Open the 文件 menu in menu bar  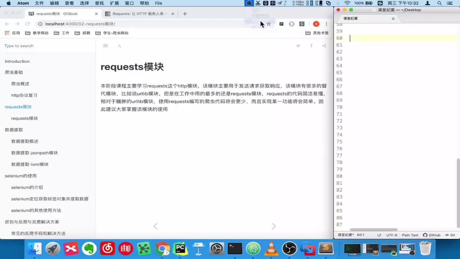point(39,3)
